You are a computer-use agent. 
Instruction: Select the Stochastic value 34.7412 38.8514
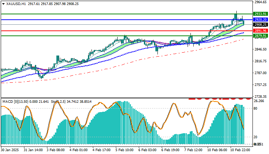pyautogui.click(x=79, y=102)
